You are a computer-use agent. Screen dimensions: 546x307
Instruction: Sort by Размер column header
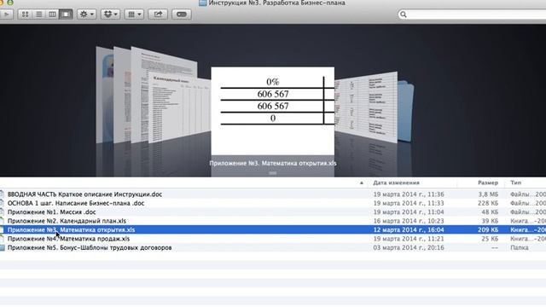[487, 182]
